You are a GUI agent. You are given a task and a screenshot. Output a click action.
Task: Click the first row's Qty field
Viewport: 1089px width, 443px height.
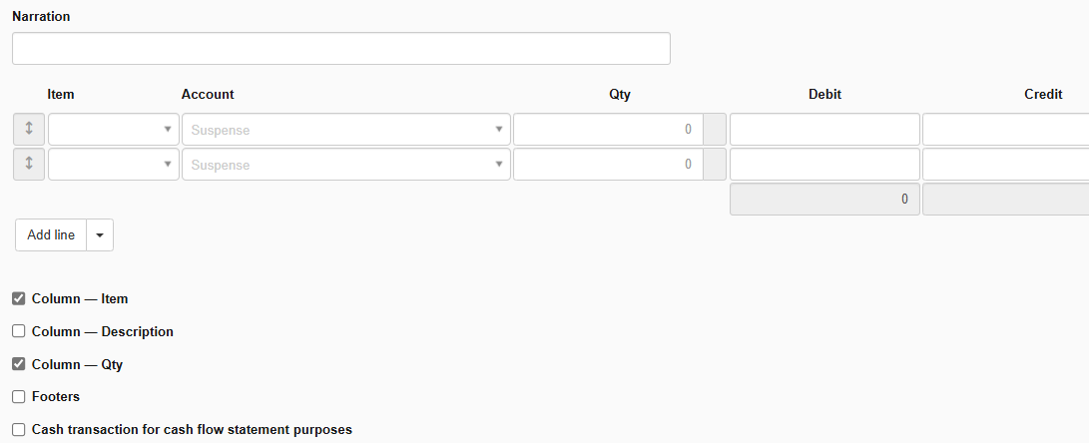click(607, 129)
